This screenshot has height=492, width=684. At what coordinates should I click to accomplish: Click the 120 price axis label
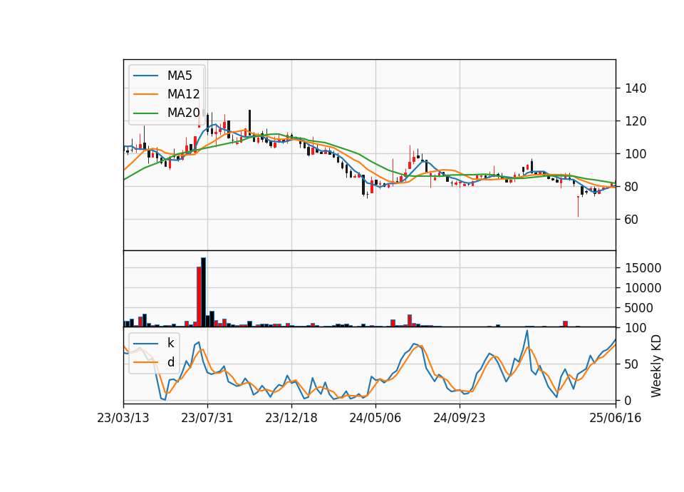[636, 121]
